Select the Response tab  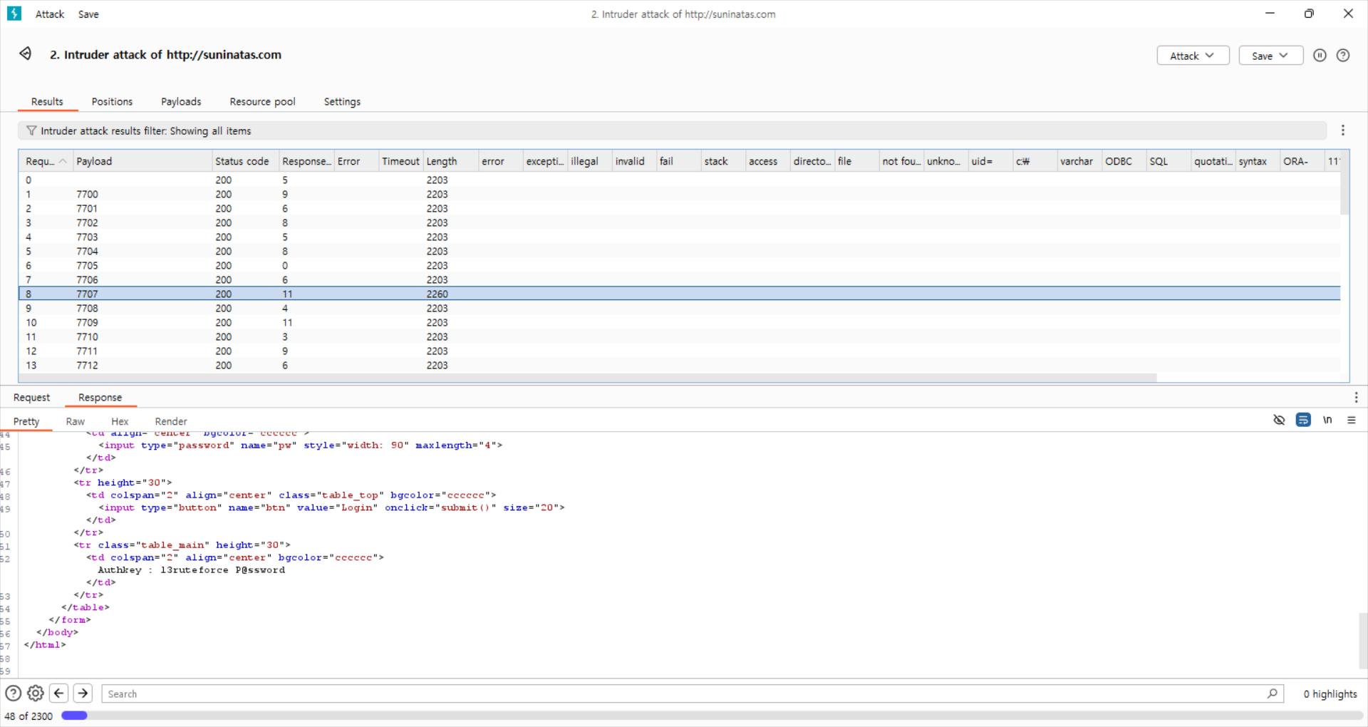click(x=100, y=397)
